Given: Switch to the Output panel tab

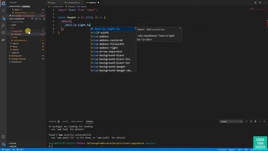Looking at the screenshot, I should (65, 122).
